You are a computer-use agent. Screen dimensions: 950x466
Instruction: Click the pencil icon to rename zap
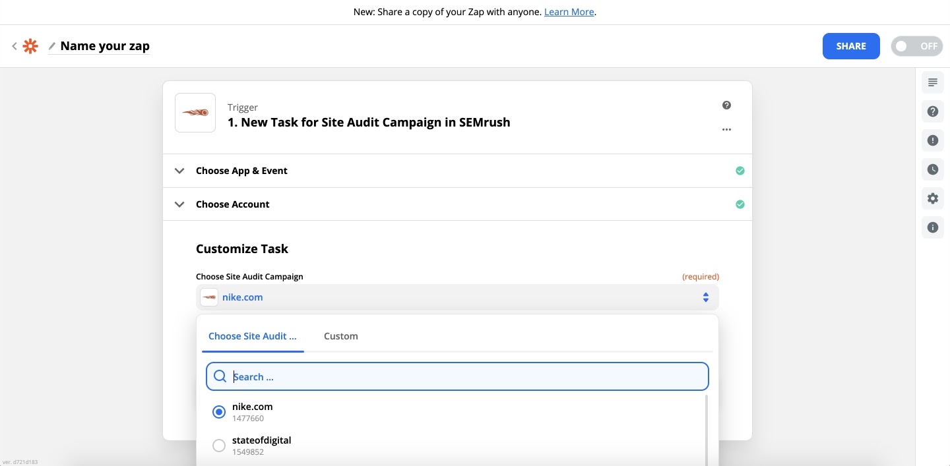click(x=52, y=46)
